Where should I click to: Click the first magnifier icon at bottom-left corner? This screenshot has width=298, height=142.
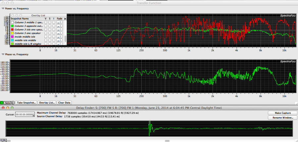(x=1, y=140)
